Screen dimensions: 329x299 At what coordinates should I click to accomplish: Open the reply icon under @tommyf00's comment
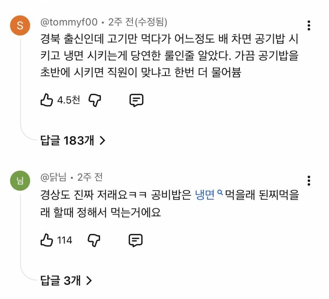point(136,100)
